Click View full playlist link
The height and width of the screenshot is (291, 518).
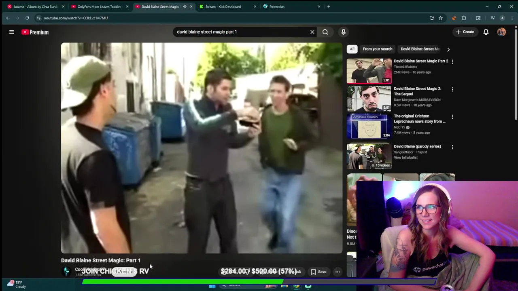pos(405,158)
